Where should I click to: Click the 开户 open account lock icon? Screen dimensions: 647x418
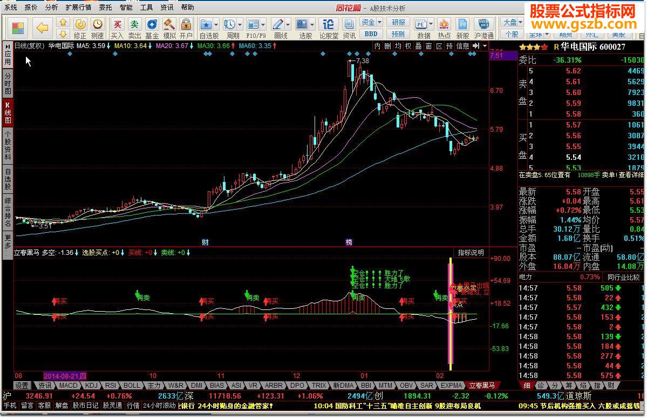tap(186, 28)
